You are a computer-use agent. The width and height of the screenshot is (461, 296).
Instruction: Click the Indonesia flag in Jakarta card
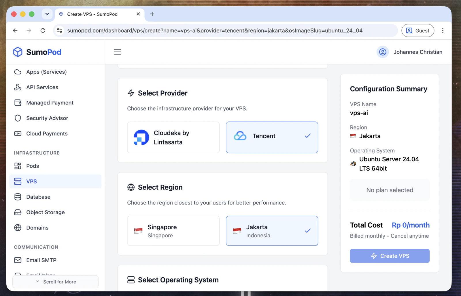tap(237, 231)
